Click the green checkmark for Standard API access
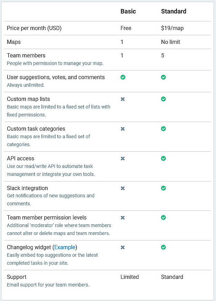The width and height of the screenshot is (216, 301). coord(163,158)
